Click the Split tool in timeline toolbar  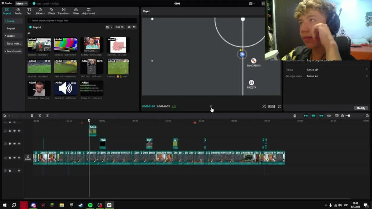(32, 116)
